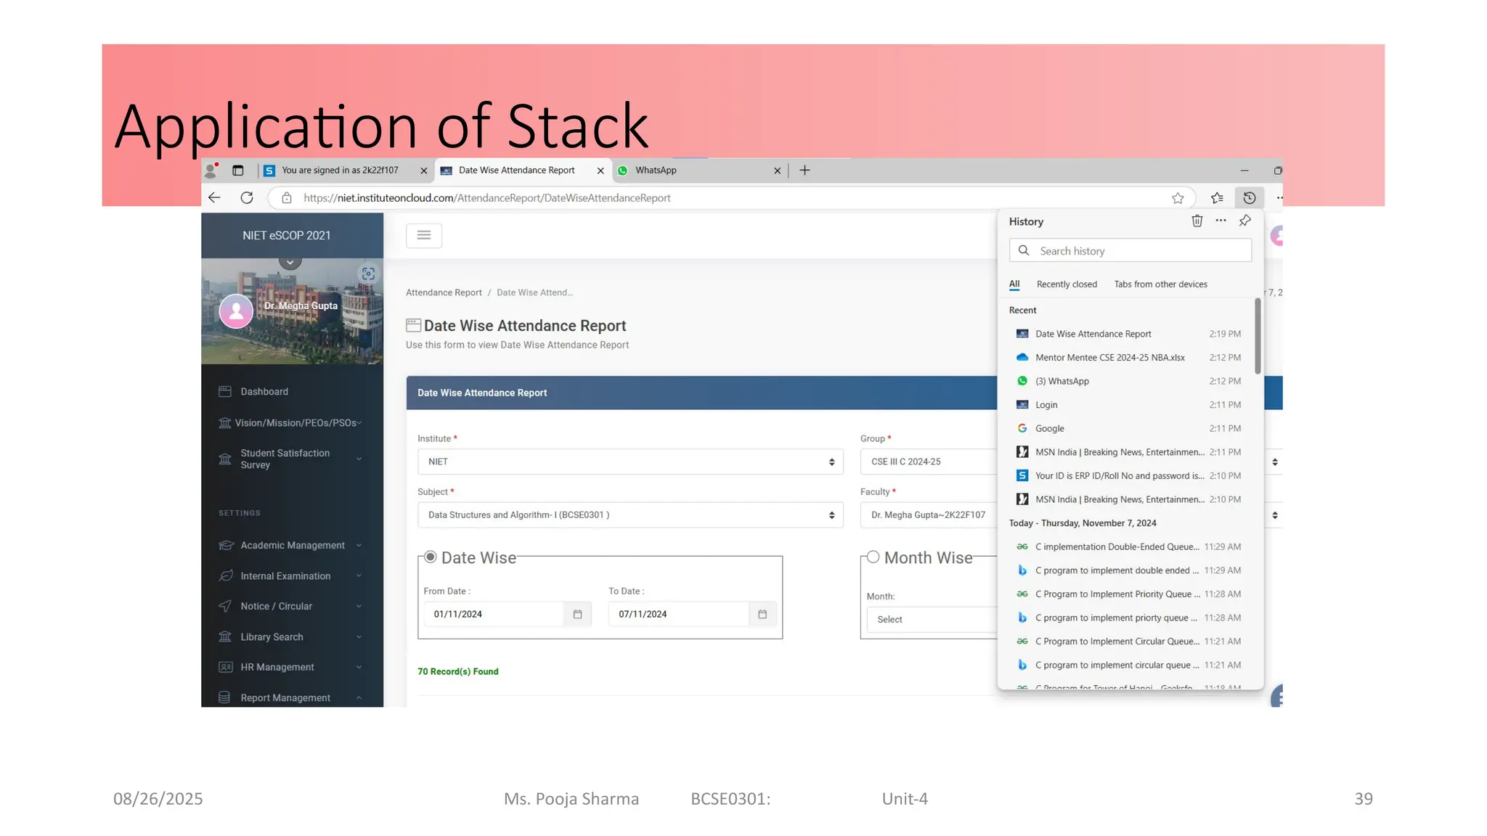This screenshot has width=1487, height=836.
Task: Open the Month Select dropdown
Action: [932, 619]
